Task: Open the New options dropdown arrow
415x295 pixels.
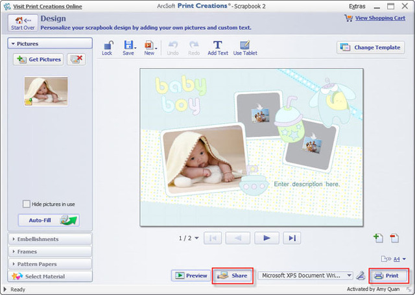Action: [x=156, y=49]
